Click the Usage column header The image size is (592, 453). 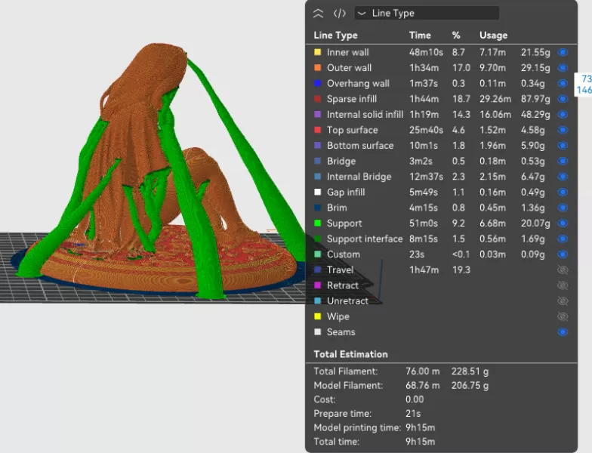[x=493, y=35]
